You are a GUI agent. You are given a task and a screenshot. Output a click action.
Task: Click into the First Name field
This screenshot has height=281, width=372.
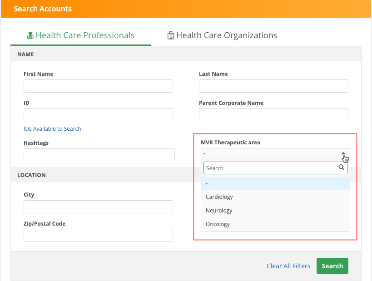pos(98,86)
